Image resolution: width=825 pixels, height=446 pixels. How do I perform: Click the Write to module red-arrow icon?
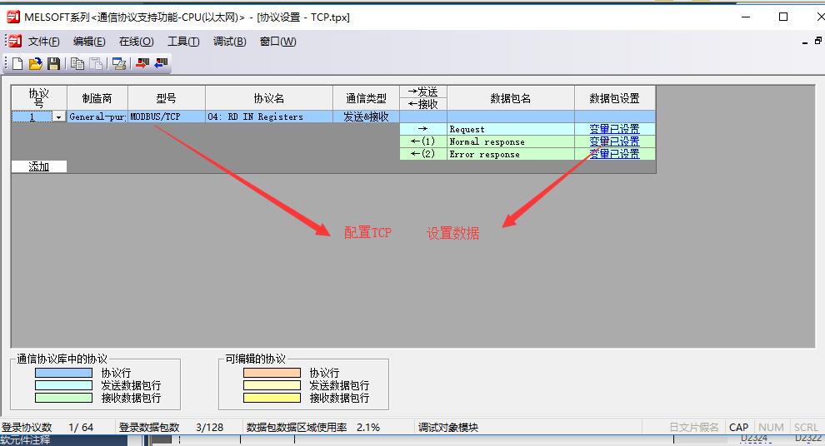(x=142, y=64)
